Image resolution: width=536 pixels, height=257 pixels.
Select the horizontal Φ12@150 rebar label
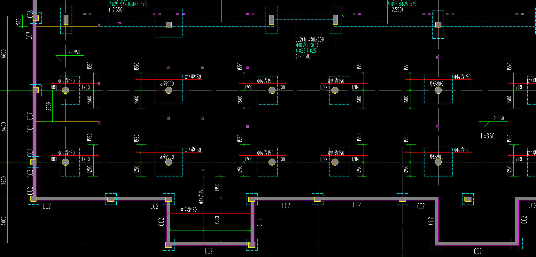(189, 210)
